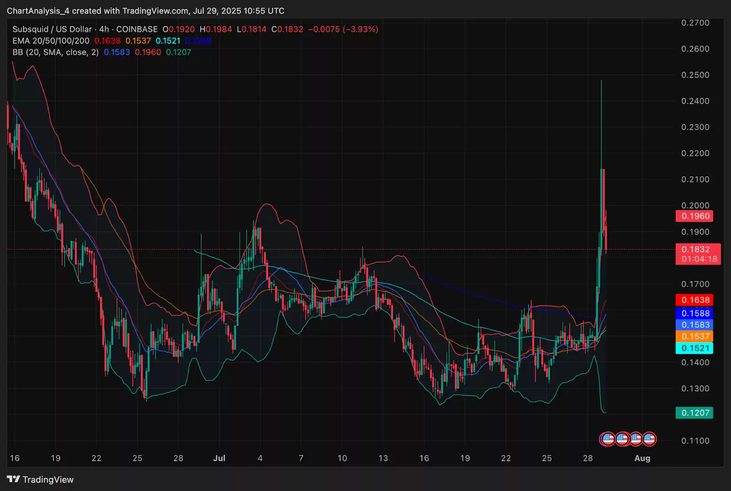
Task: Click the red 0.1638 EMA 20 price label
Action: coord(695,300)
